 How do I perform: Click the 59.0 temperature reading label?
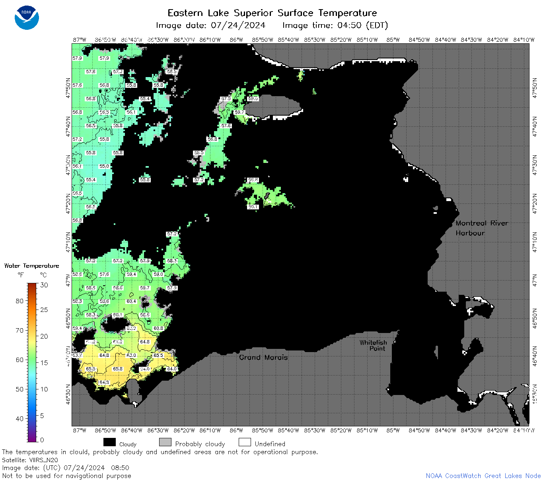[x=158, y=274]
